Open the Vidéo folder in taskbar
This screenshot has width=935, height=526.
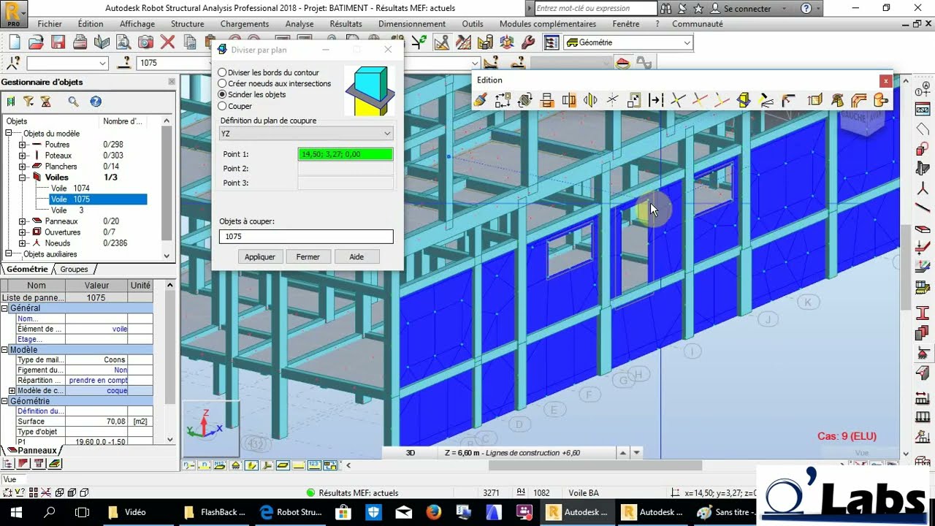click(x=127, y=512)
